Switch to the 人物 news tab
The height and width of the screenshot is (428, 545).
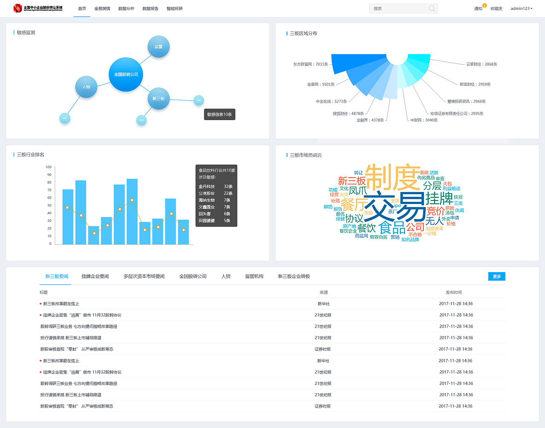(226, 276)
